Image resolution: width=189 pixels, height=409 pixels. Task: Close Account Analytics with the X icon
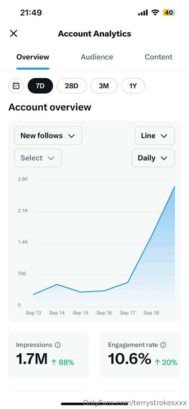[x=14, y=34]
